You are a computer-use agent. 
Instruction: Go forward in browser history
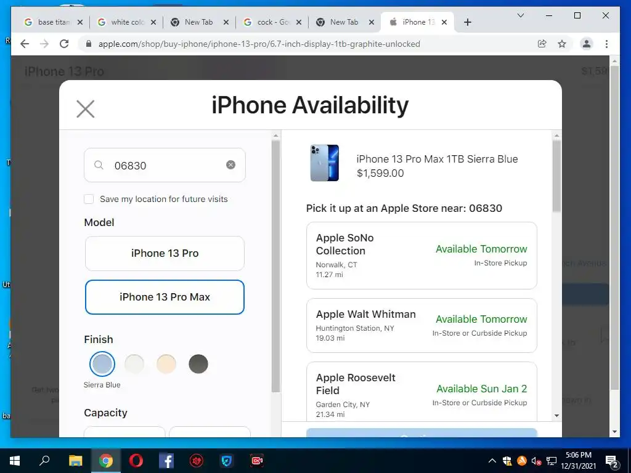pos(44,44)
